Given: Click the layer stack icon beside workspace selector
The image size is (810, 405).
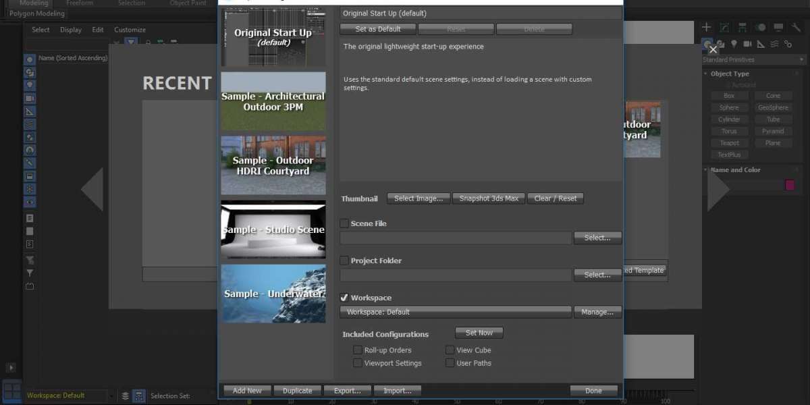Looking at the screenshot, I should (x=125, y=396).
